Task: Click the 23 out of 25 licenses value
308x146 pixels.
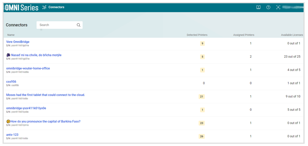Action: tap(292, 57)
